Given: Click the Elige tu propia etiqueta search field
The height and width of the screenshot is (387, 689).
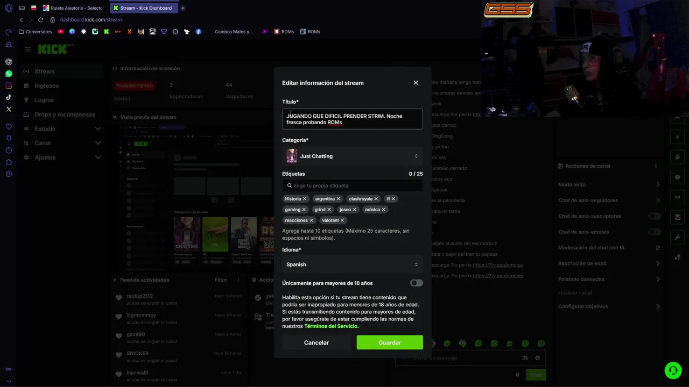Looking at the screenshot, I should [x=353, y=185].
